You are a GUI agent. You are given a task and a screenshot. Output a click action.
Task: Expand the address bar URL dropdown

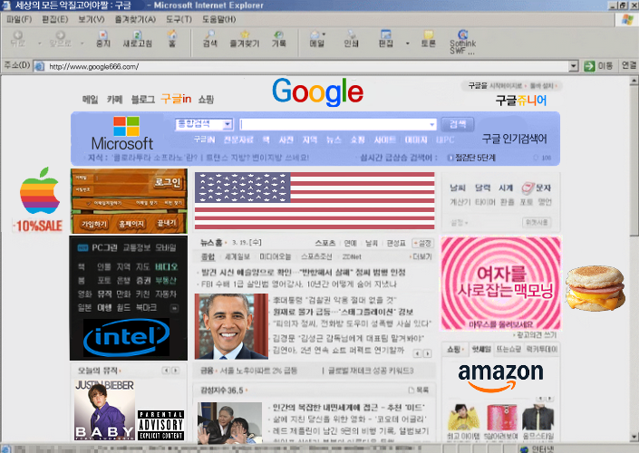[x=574, y=66]
